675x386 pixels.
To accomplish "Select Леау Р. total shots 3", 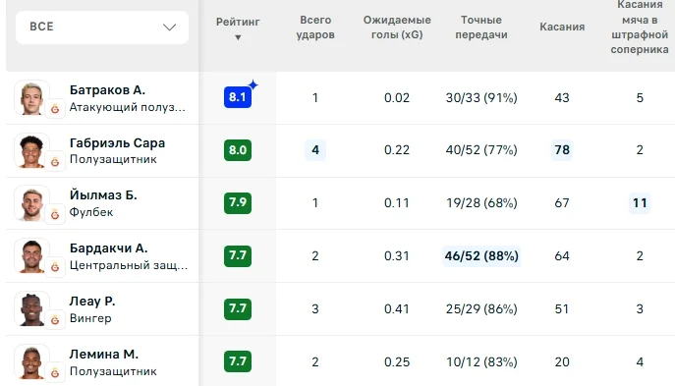I will pyautogui.click(x=315, y=309).
